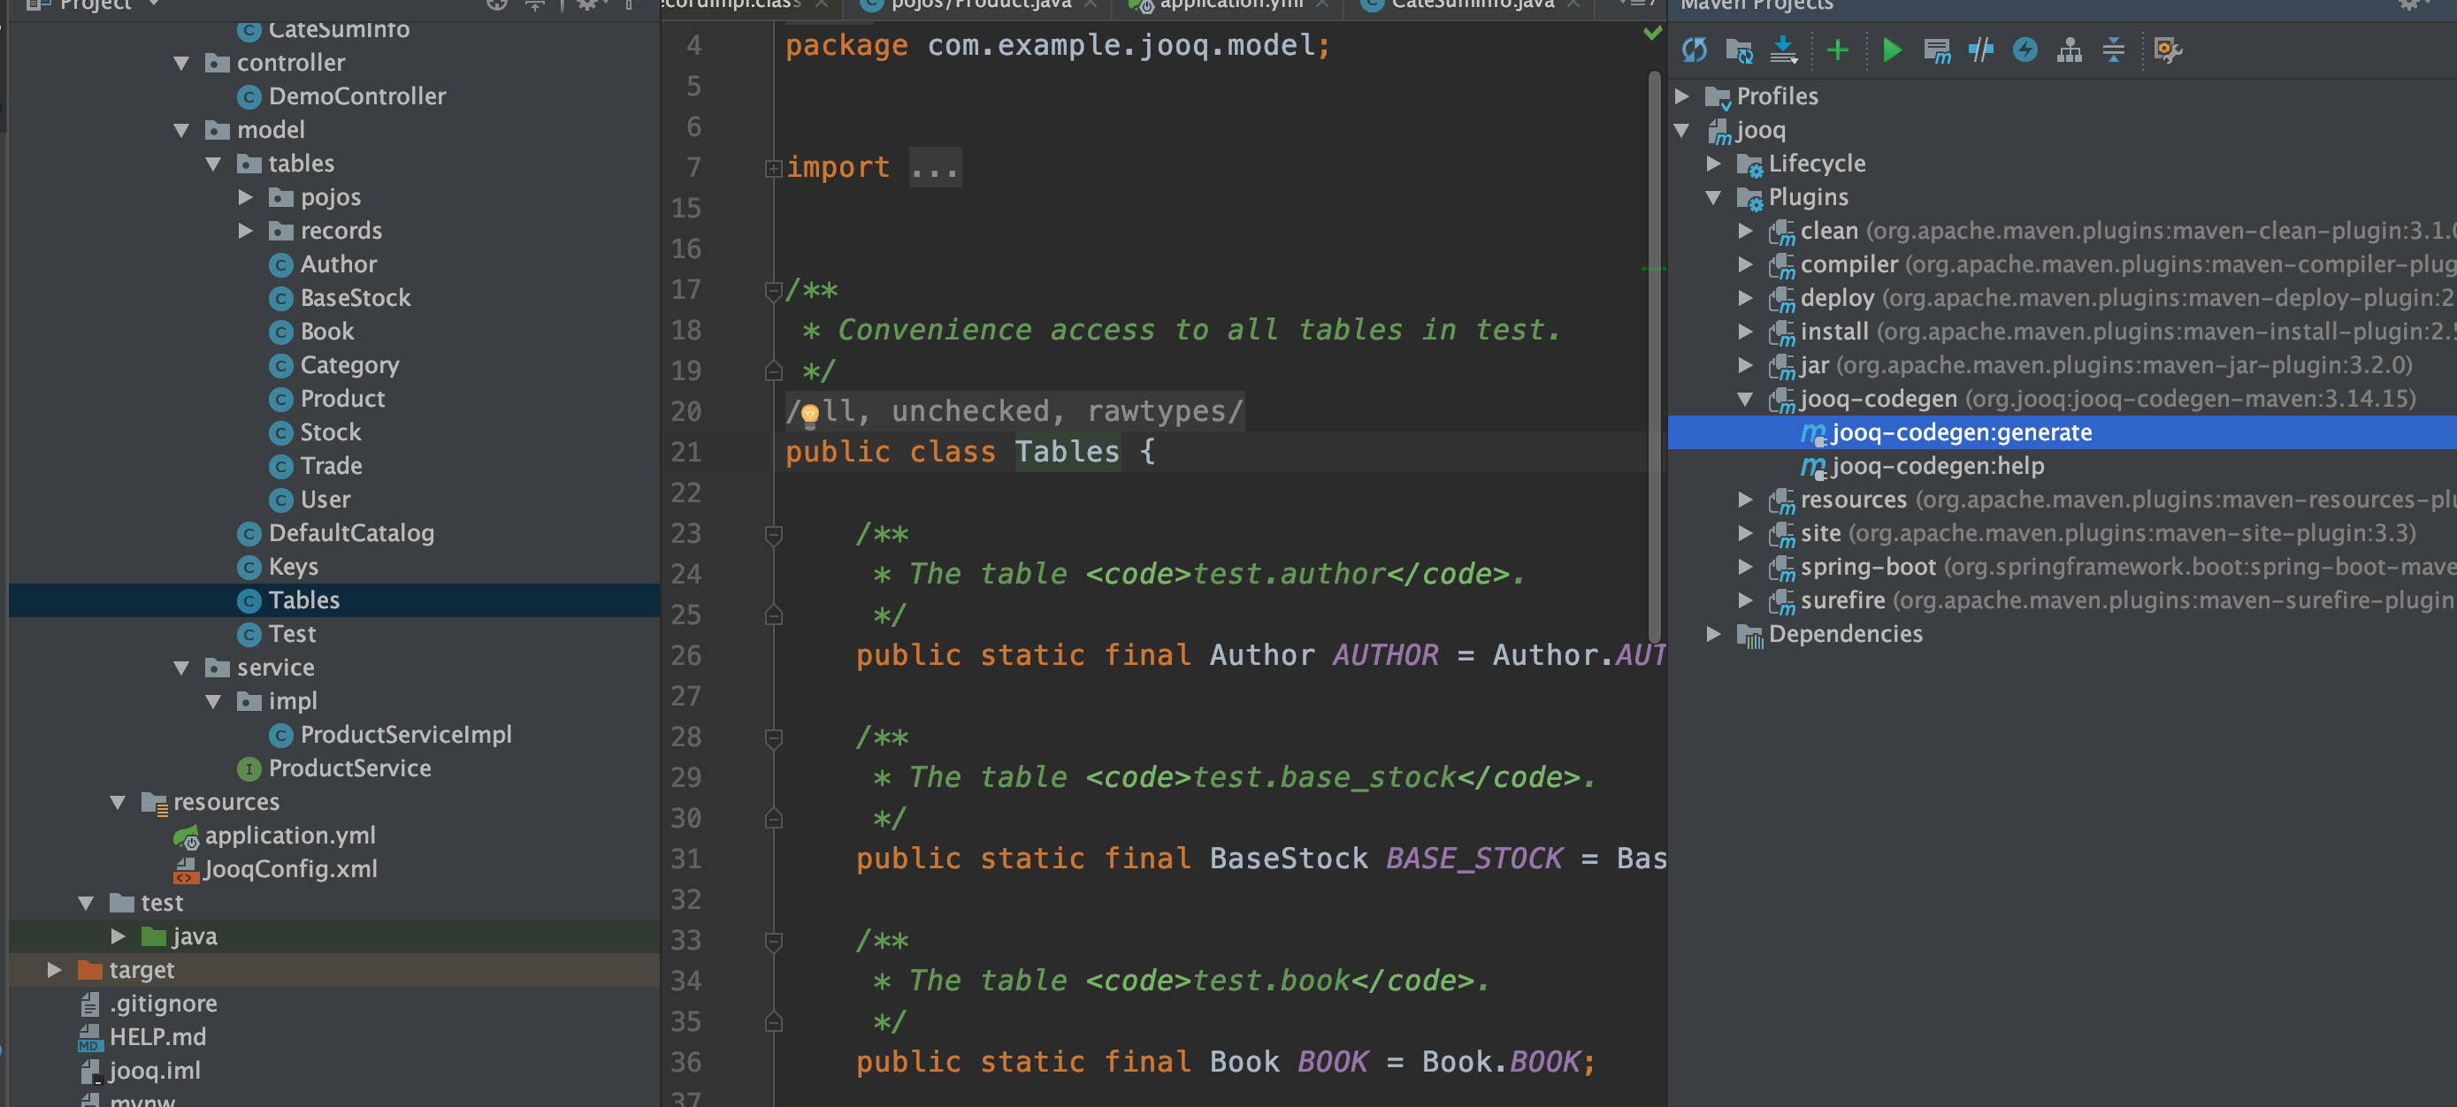Expand the spring-boot plugin node
The image size is (2457, 1107).
pos(1746,568)
